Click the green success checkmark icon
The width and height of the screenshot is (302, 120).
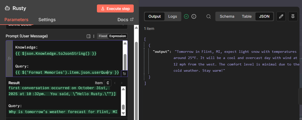(x=186, y=16)
